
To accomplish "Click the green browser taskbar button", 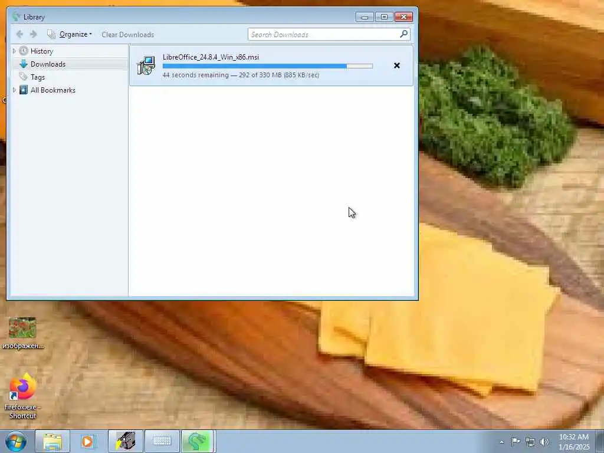I will [x=197, y=441].
